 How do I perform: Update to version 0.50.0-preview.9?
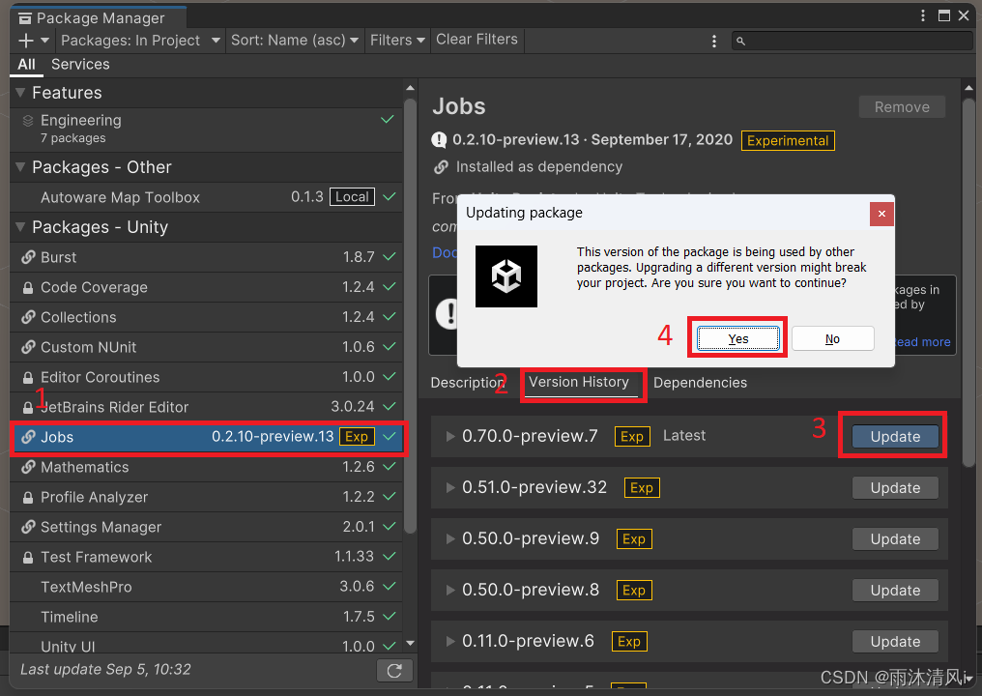(895, 539)
